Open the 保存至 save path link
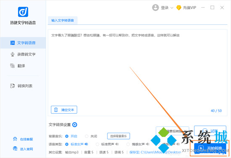This screenshot has width=231, height=158. (155, 152)
